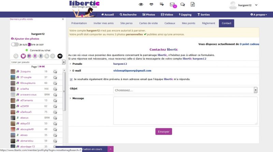
Task: Toggle 'Je suis Libre ce soir' switch
Action: pyautogui.click(x=15, y=44)
